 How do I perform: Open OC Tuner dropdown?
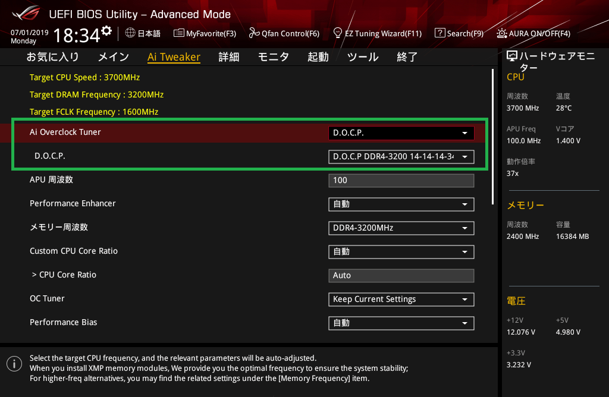[x=401, y=300]
